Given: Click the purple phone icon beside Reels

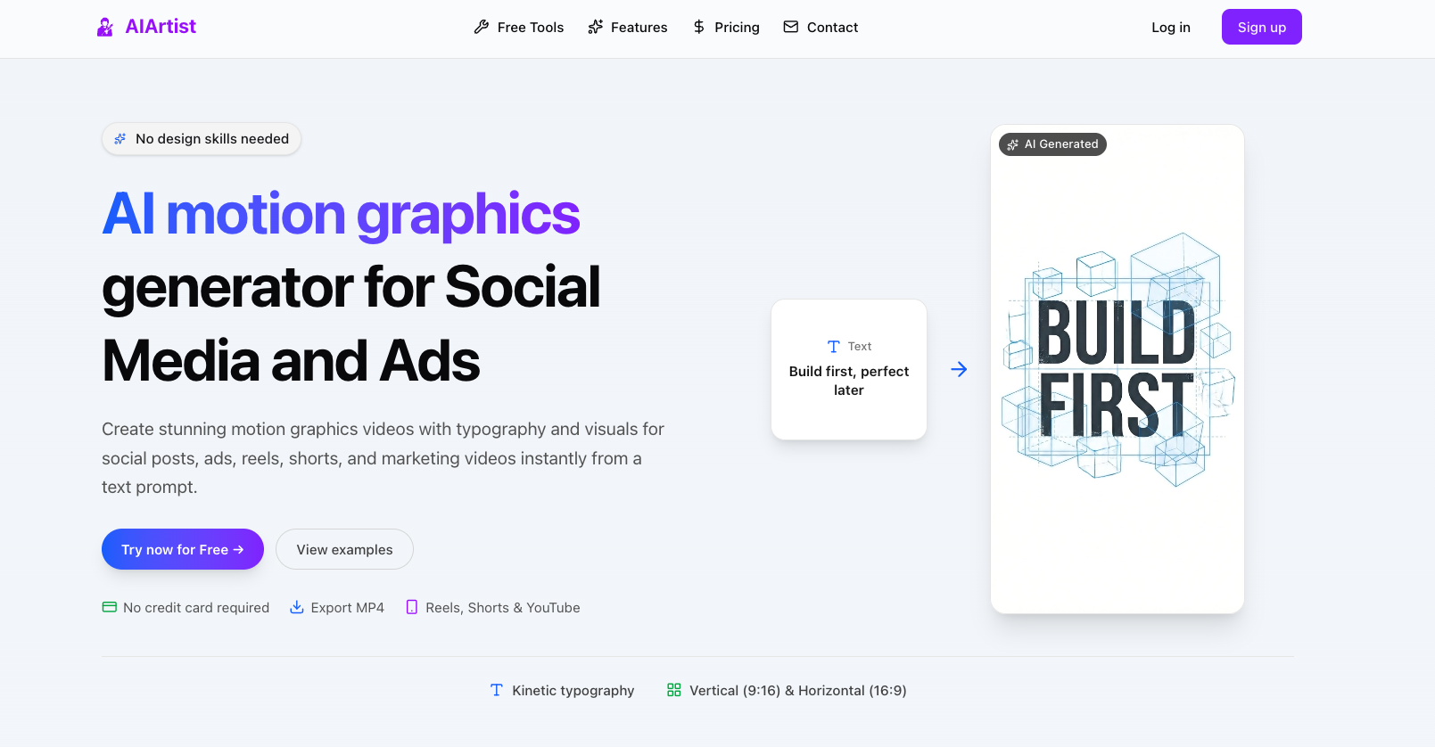Looking at the screenshot, I should coord(412,607).
